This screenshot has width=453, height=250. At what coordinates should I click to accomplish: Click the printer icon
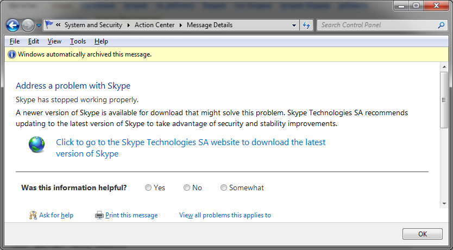coord(99,215)
